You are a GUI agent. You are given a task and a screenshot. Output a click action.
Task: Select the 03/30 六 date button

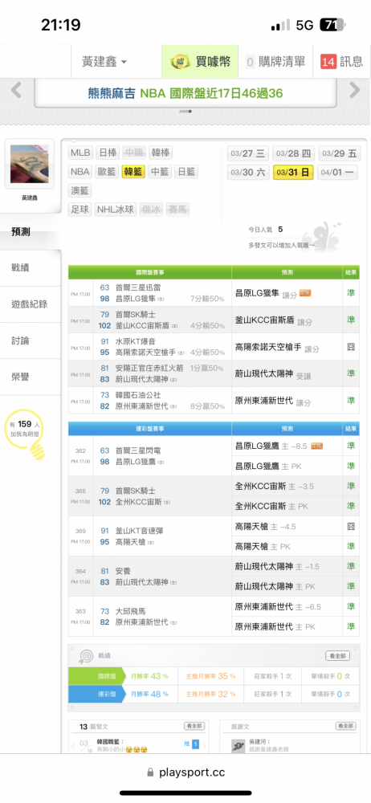(248, 172)
